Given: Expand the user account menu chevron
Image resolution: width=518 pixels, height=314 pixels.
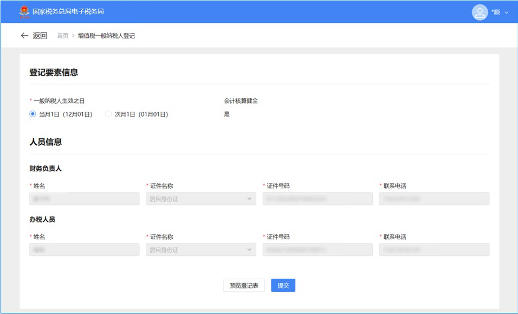Looking at the screenshot, I should [x=507, y=12].
